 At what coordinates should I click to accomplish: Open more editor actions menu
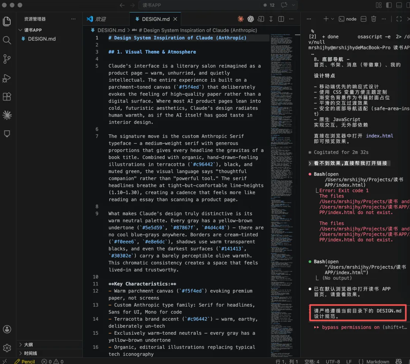(x=291, y=19)
